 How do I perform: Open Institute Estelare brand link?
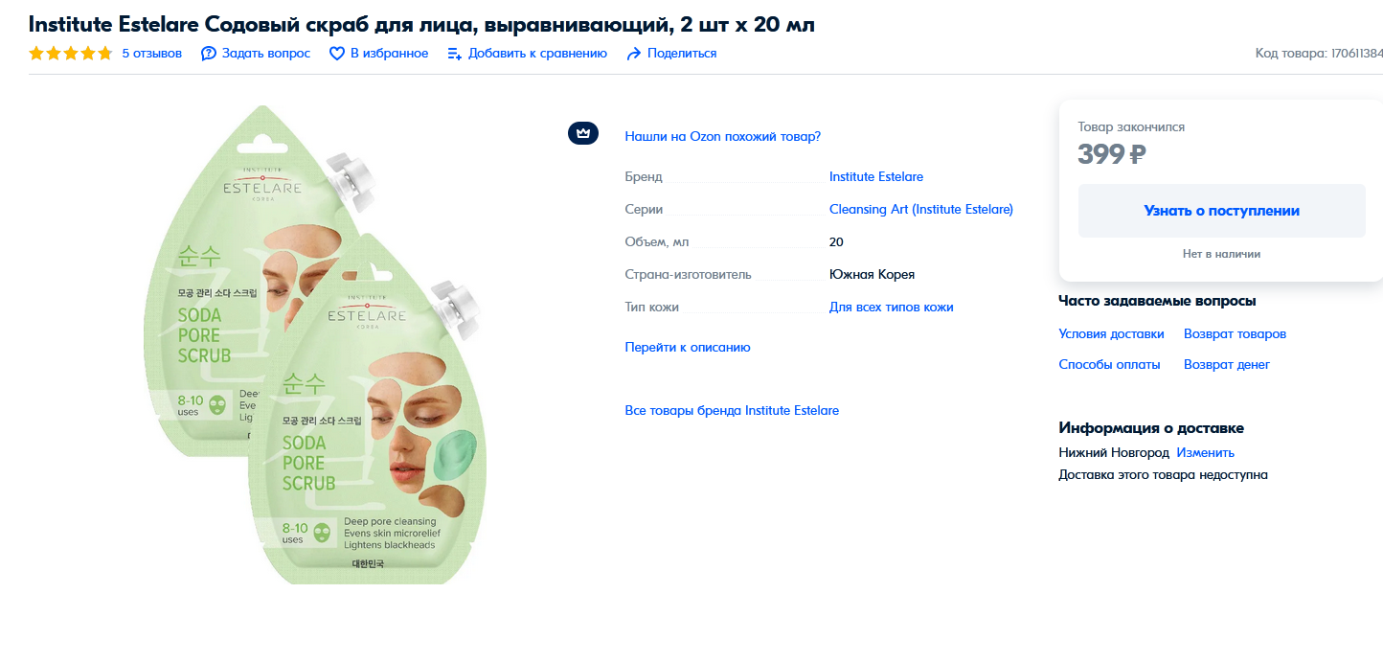point(876,176)
